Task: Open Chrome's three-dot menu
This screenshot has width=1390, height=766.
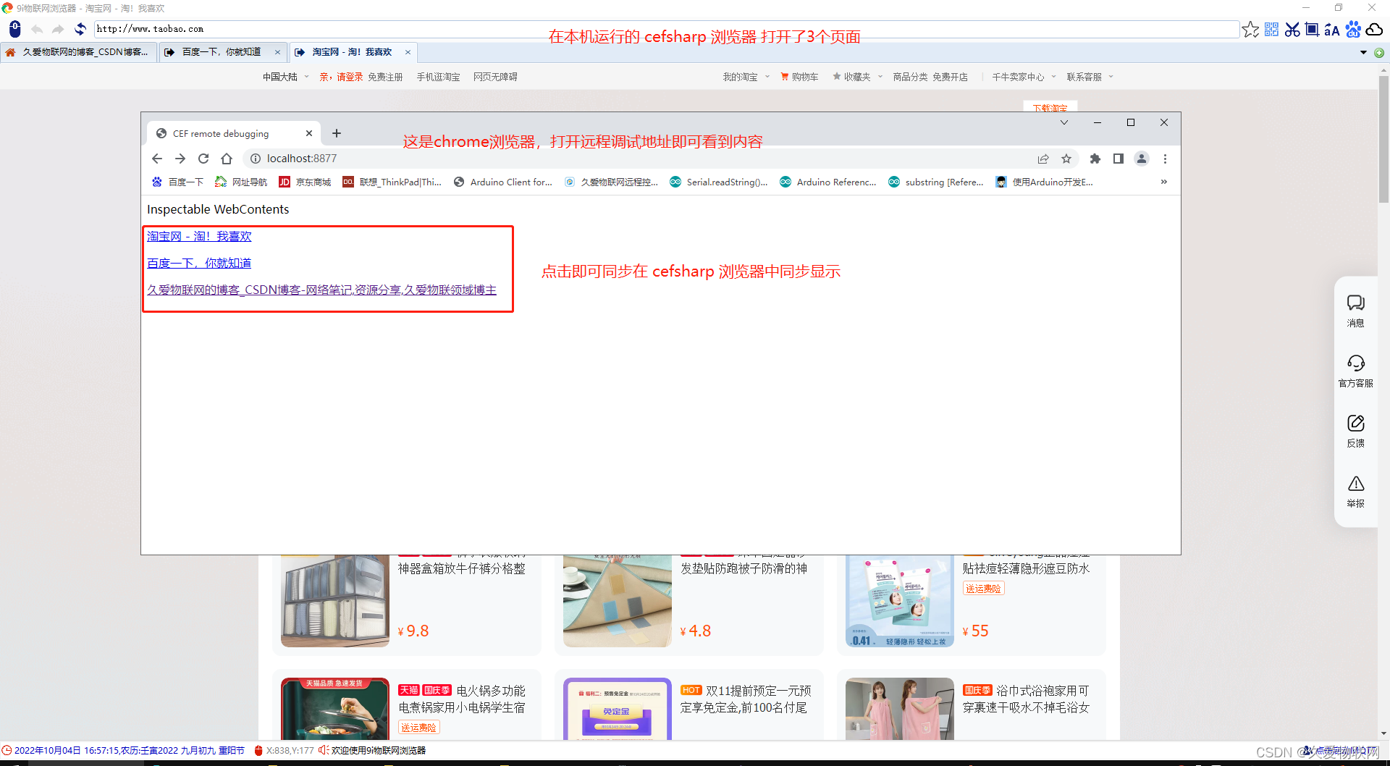Action: [1165, 159]
